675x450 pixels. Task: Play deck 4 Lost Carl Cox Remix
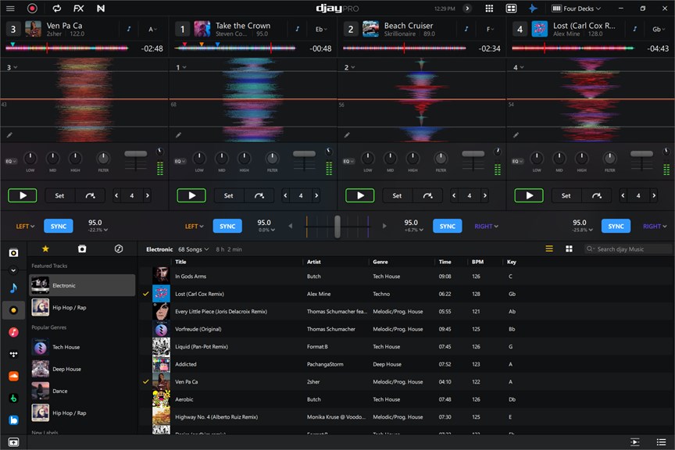[529, 195]
